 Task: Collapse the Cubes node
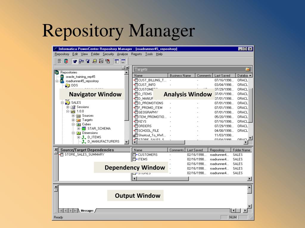pos(73,124)
